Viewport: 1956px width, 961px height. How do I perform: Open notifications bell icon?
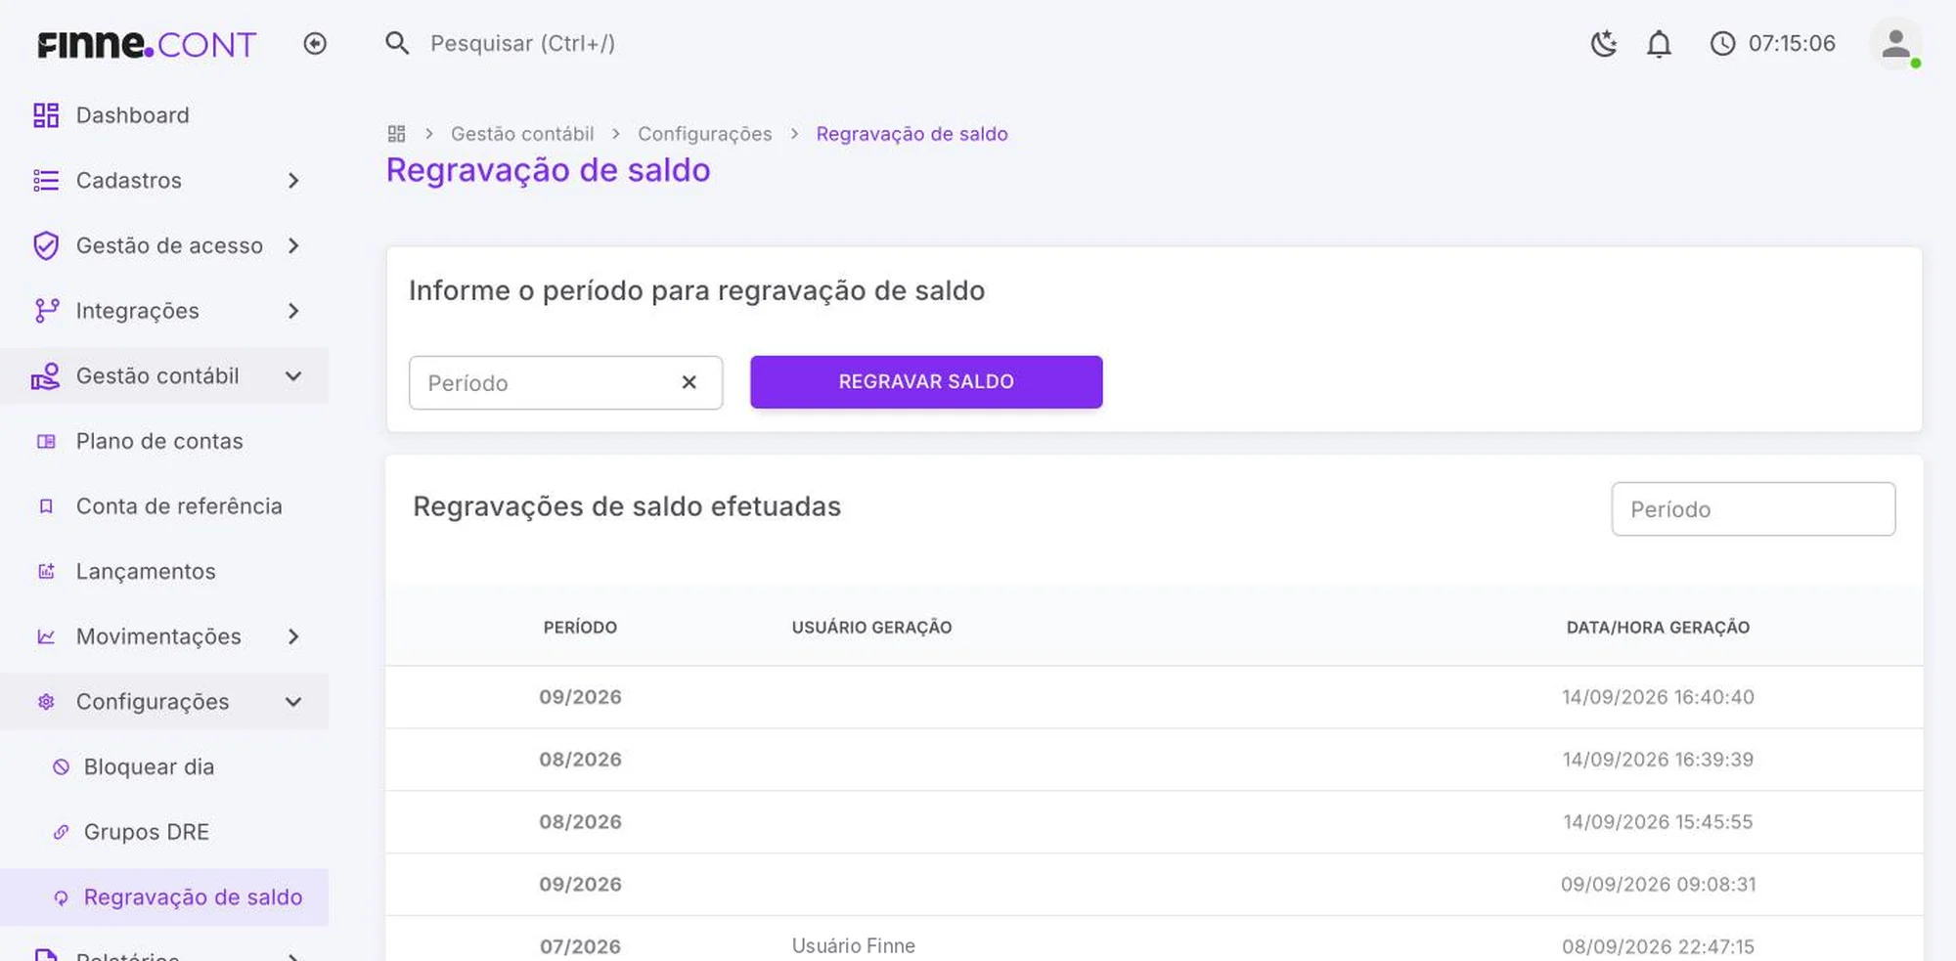click(x=1659, y=44)
